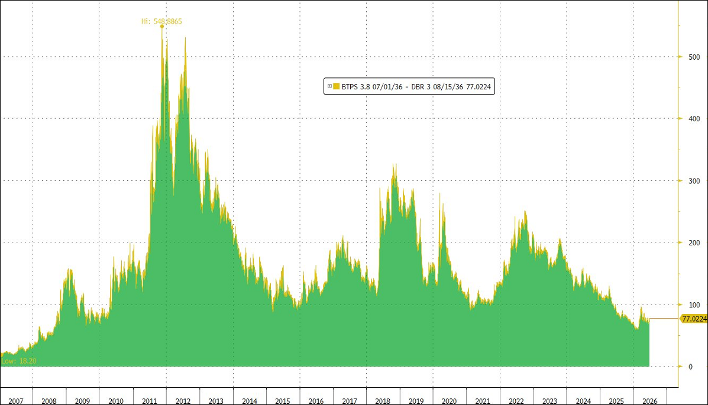This screenshot has width=708, height=405.
Task: Click the 2025 x-axis label
Action: click(616, 401)
